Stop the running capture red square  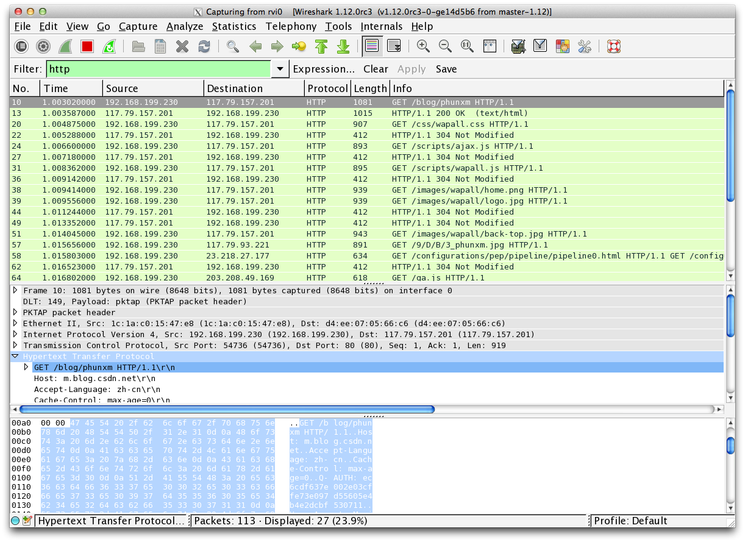[87, 46]
